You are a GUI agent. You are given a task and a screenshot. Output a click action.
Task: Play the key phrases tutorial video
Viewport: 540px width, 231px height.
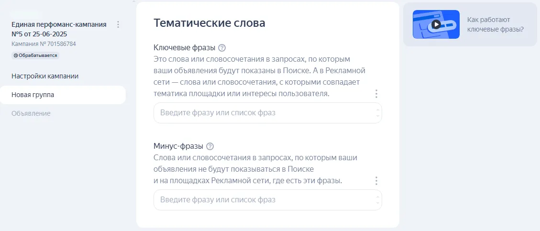pyautogui.click(x=435, y=24)
